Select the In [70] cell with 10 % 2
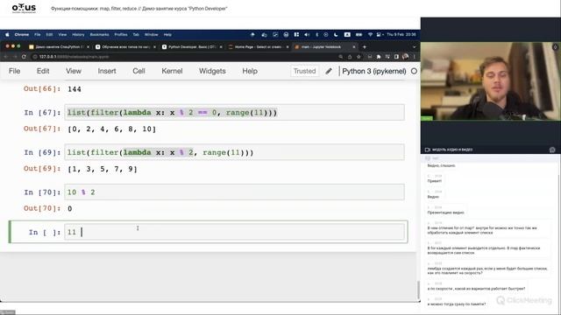The image size is (561, 315). [x=234, y=192]
